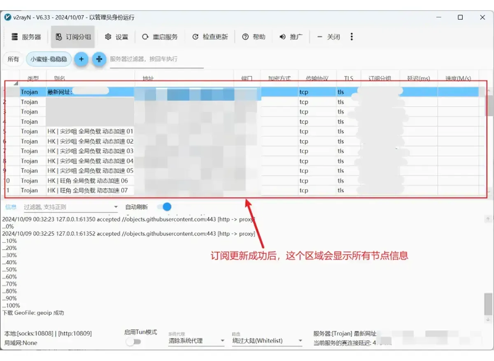Toggle the 启用Tun模式 switch

click(x=133, y=342)
